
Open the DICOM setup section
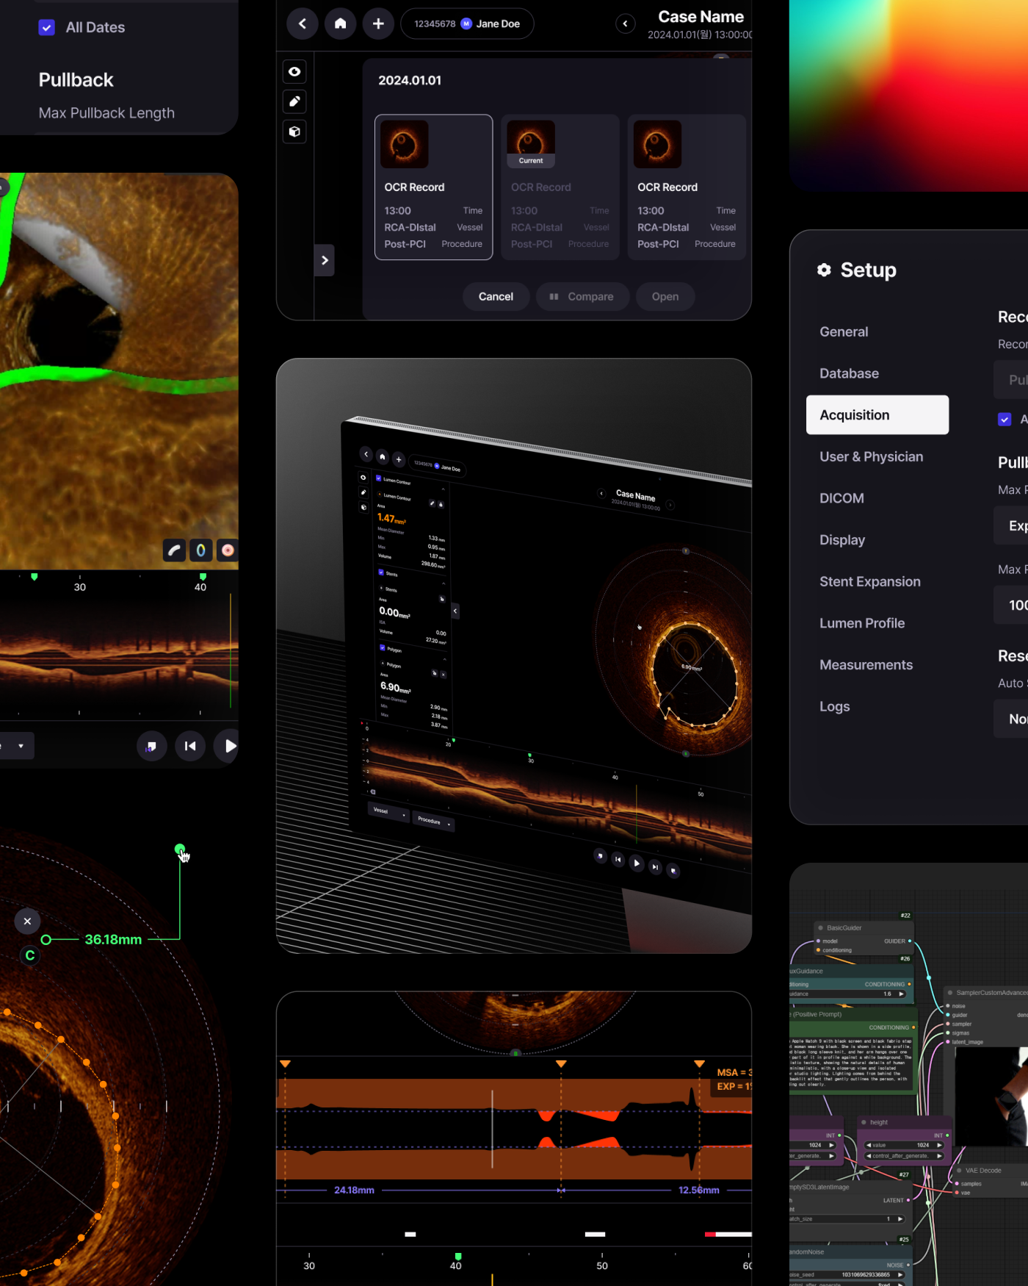[x=841, y=498]
